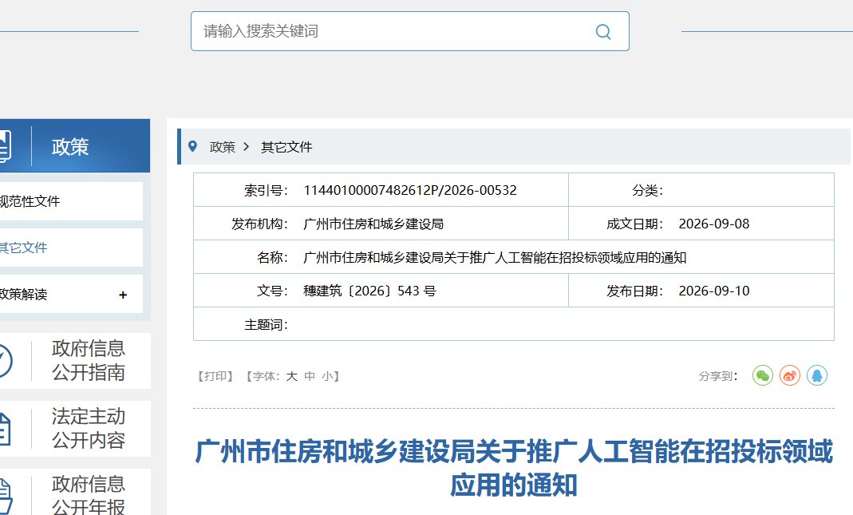Click the 分类 label
The height and width of the screenshot is (515, 853).
click(647, 191)
